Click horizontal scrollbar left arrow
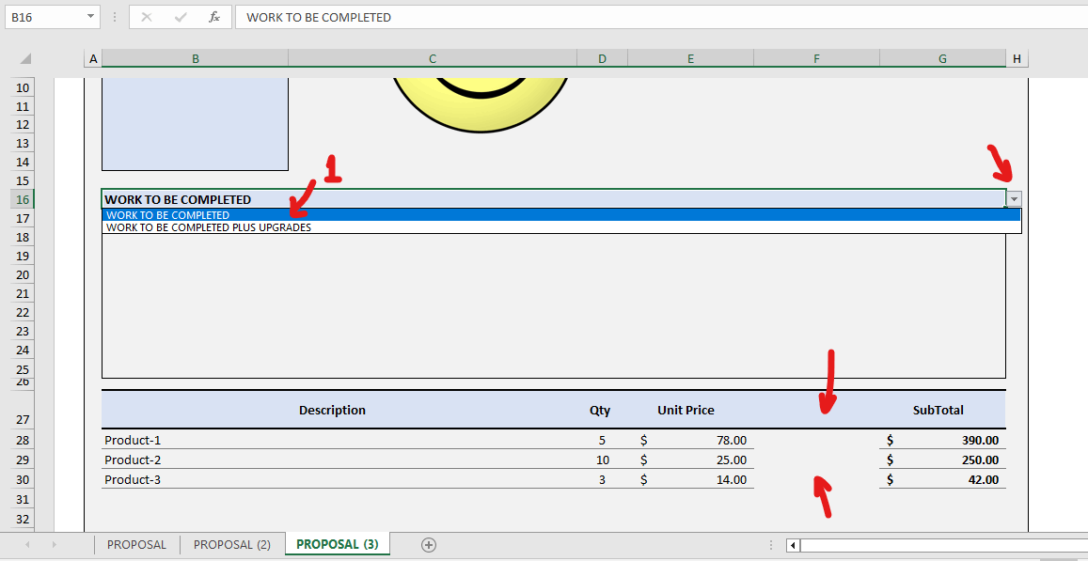 [x=793, y=545]
